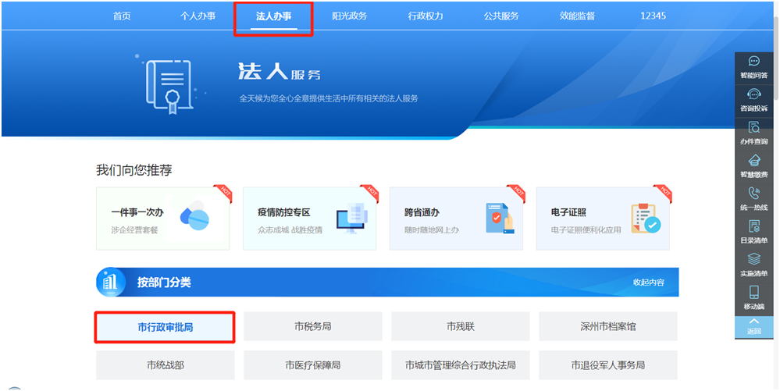
Task: Switch to the 公共服务 tab
Action: tap(501, 16)
